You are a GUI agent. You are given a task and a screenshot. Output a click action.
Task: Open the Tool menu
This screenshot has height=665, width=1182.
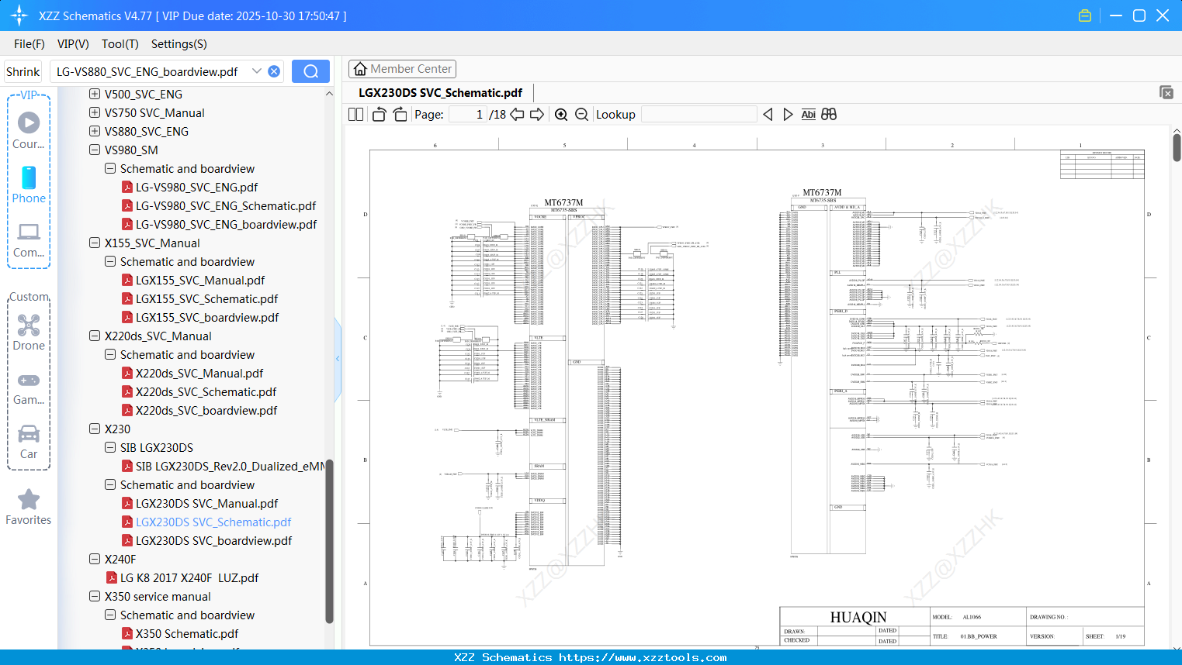pos(120,44)
